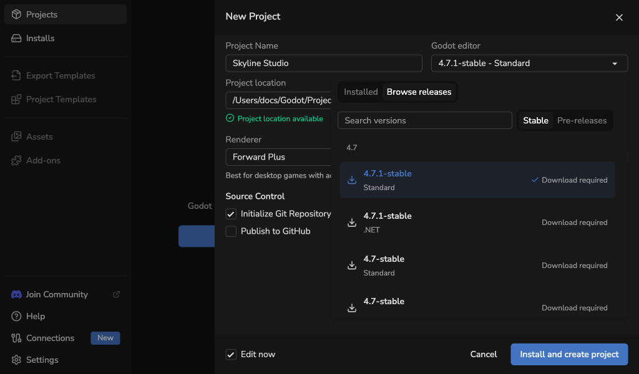Open the Help page
Image resolution: width=639 pixels, height=374 pixels.
coord(65,316)
